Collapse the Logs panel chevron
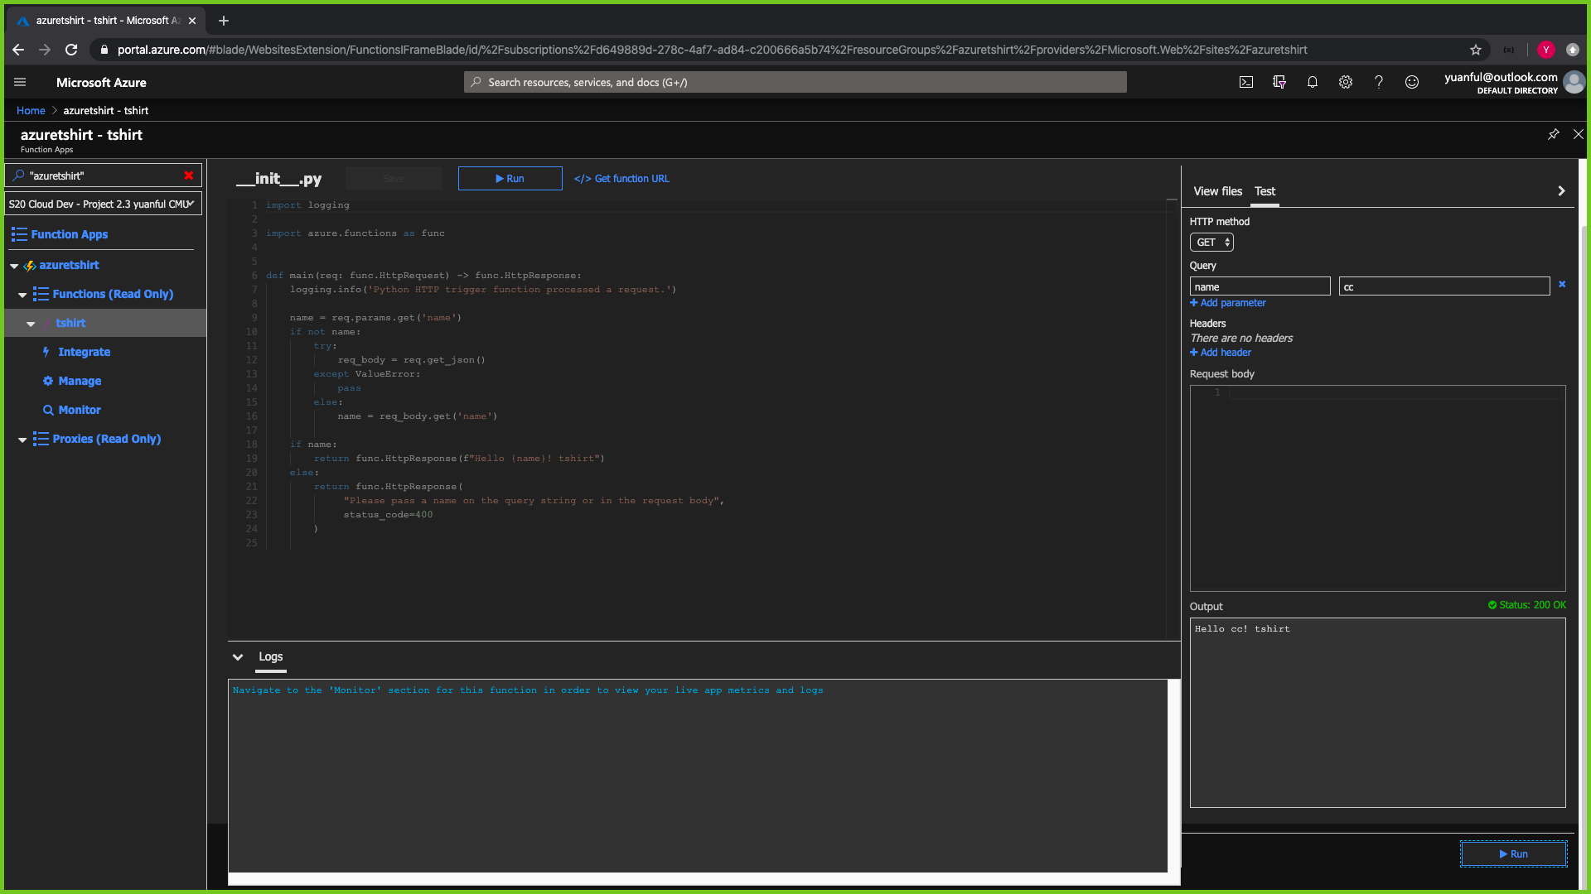This screenshot has height=894, width=1591. 238,656
